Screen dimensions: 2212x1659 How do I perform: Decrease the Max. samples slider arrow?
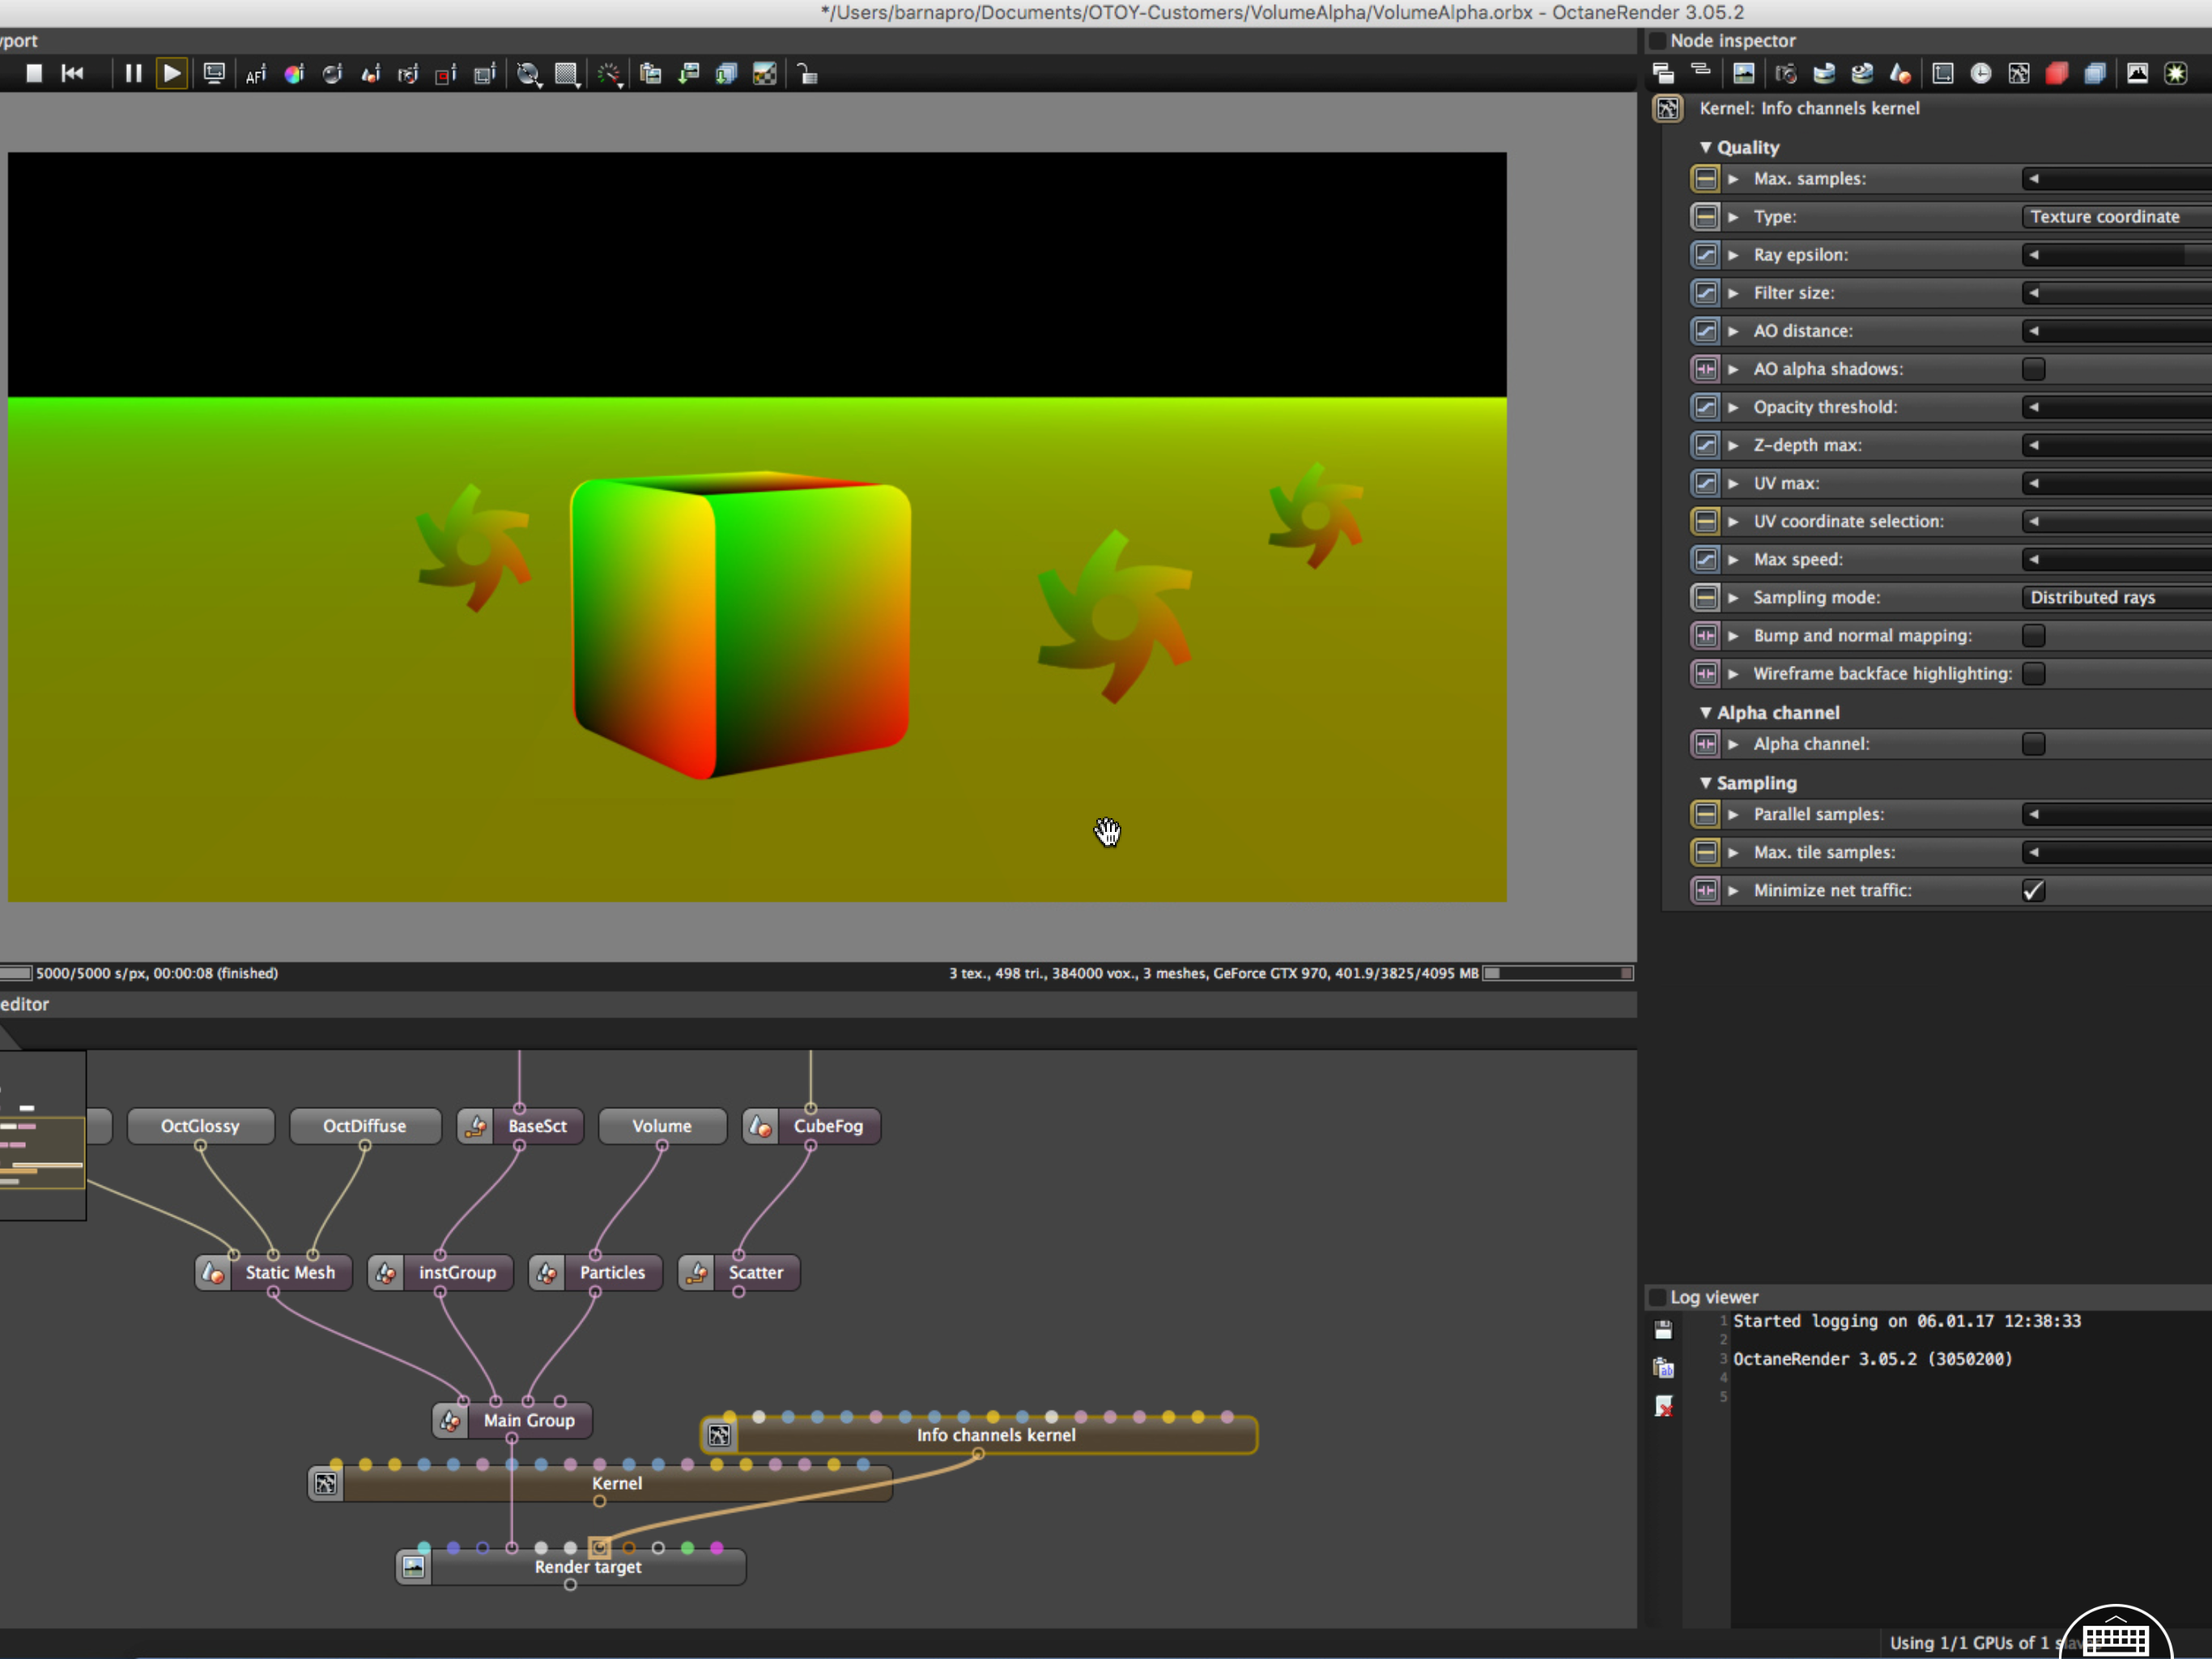pos(2033,179)
